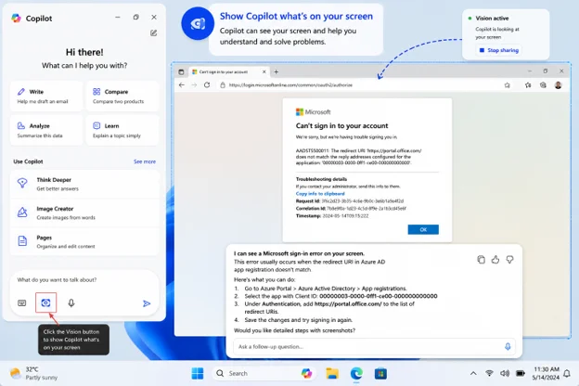Copy the Copilot response with copy icon

[481, 260]
